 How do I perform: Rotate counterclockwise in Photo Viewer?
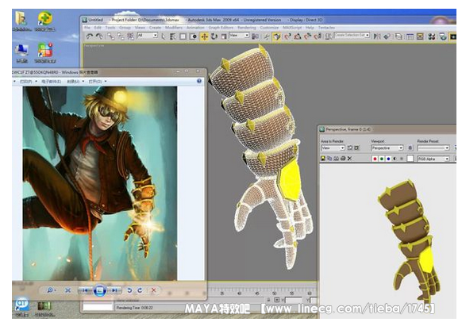[x=129, y=290]
